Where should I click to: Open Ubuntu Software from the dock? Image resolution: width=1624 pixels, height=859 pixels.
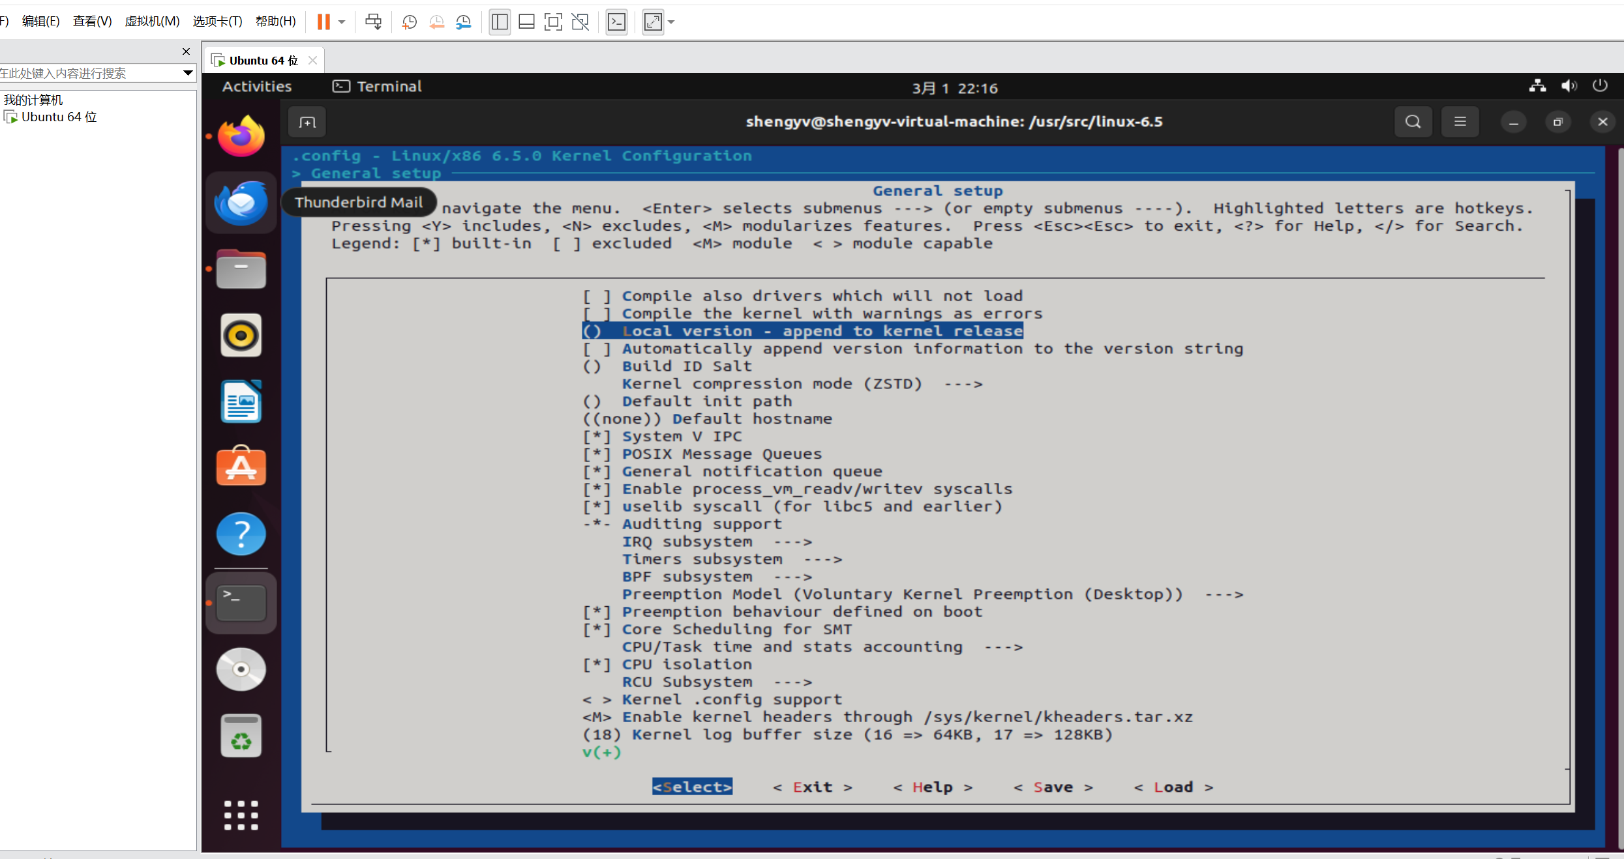tap(241, 467)
